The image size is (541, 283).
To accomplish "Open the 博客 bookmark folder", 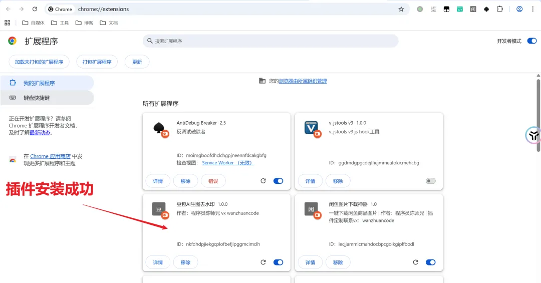I will coord(85,23).
